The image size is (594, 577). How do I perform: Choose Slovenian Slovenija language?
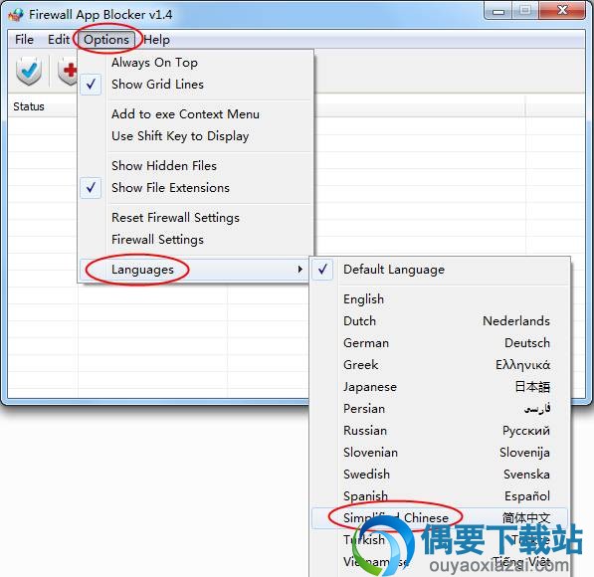(x=440, y=453)
